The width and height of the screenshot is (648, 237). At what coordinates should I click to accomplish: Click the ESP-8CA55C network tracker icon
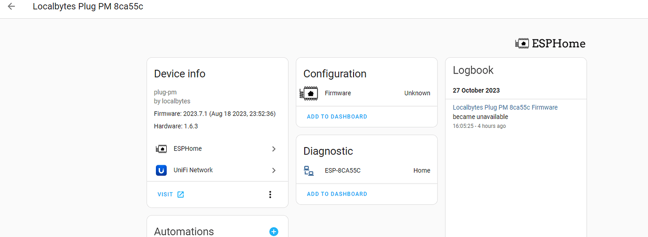coord(309,170)
